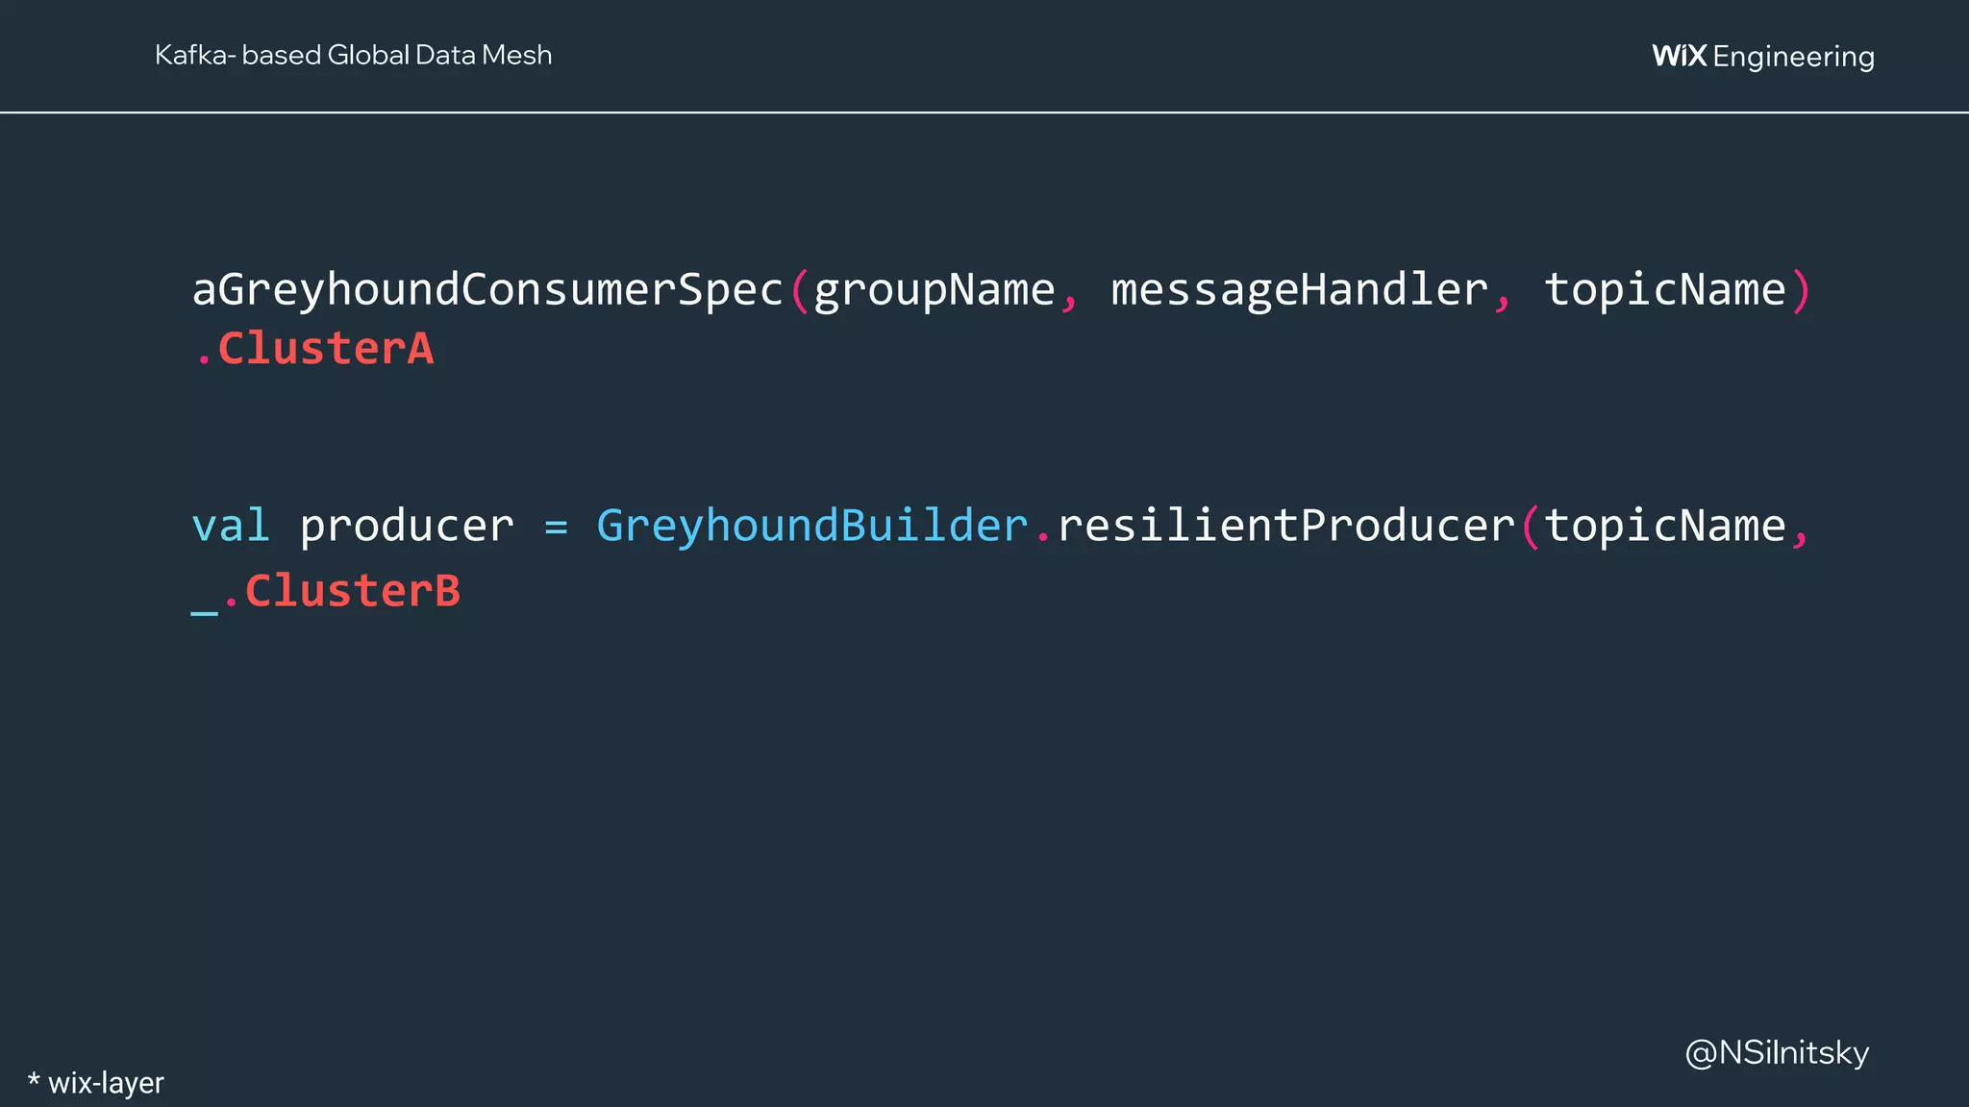This screenshot has width=1969, height=1107.
Task: Select the aGreyhoundConsumerSpec function name
Action: (x=488, y=289)
